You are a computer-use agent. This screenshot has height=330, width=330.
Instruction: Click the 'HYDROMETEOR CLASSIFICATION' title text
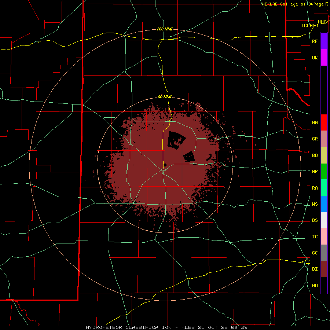tap(129, 327)
